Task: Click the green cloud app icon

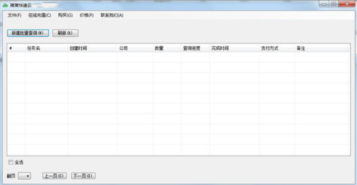Action: click(5, 5)
